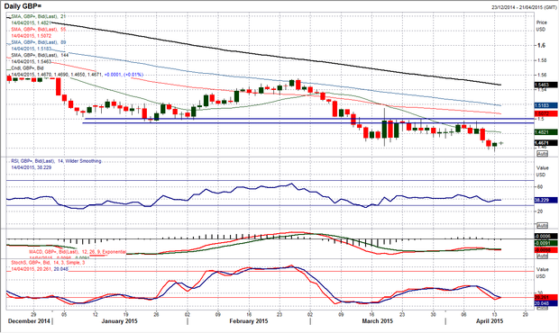The height and width of the screenshot is (333, 559).
Task: Click the 1.6 price axis label
Action: [542, 45]
